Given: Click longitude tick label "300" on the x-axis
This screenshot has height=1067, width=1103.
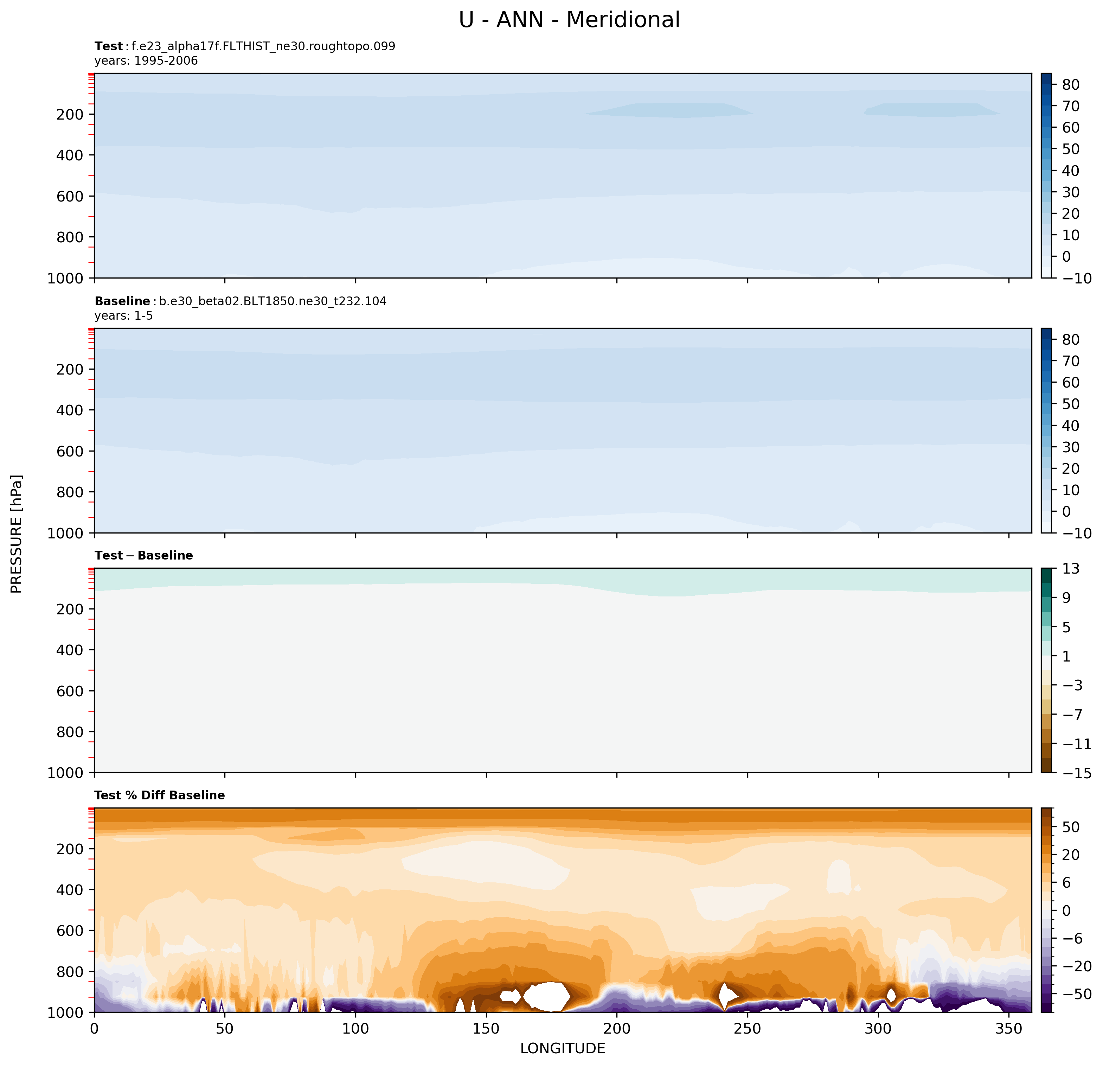Looking at the screenshot, I should (878, 1029).
